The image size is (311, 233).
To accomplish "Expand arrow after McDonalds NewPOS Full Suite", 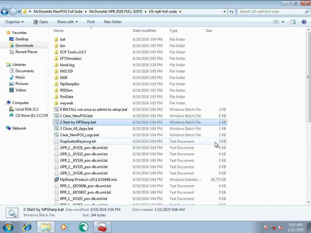I will click(86, 12).
